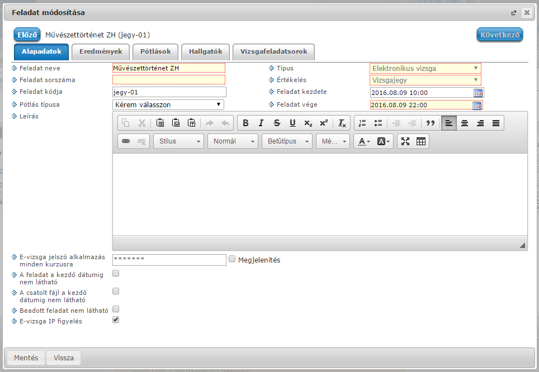Align text right
The width and height of the screenshot is (539, 372).
pos(480,123)
